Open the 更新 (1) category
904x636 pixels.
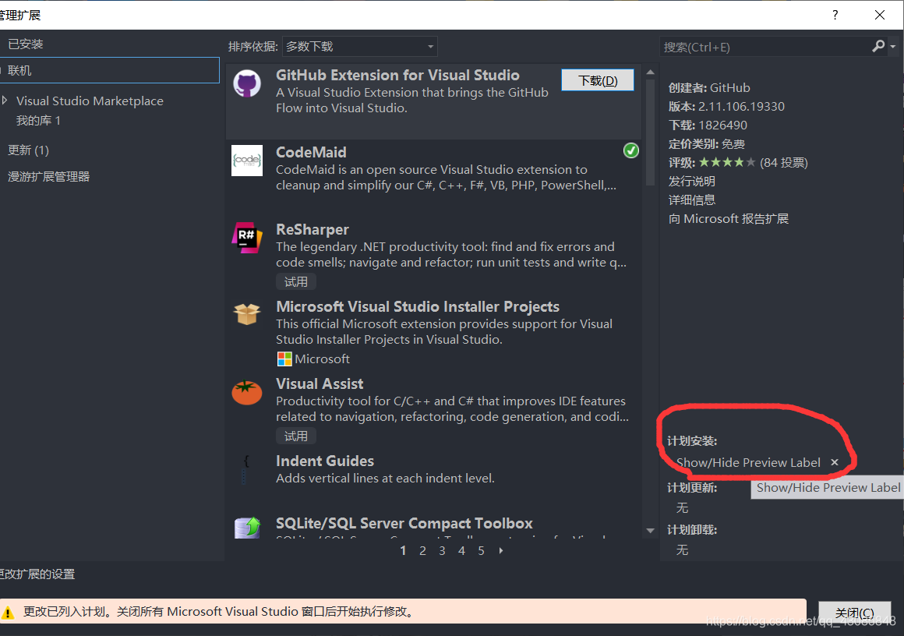click(x=28, y=150)
